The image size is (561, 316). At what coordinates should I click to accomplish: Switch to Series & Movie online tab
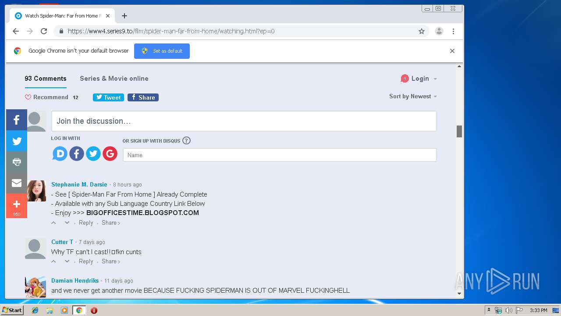tap(114, 79)
